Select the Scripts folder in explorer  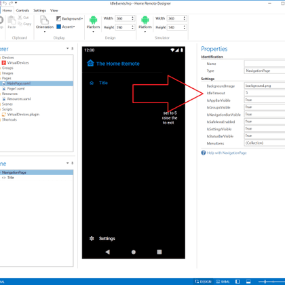(7, 109)
